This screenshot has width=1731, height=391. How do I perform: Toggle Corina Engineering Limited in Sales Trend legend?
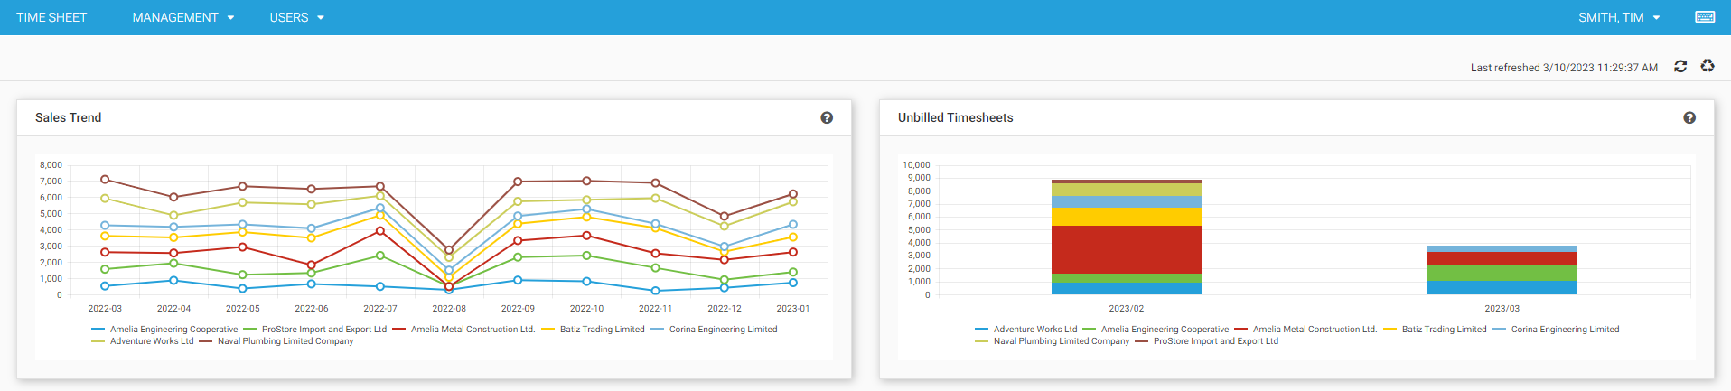tap(714, 330)
